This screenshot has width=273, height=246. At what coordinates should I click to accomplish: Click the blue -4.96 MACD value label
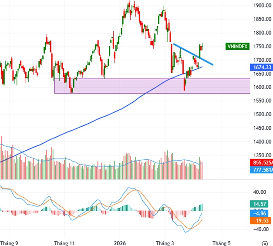(x=261, y=213)
